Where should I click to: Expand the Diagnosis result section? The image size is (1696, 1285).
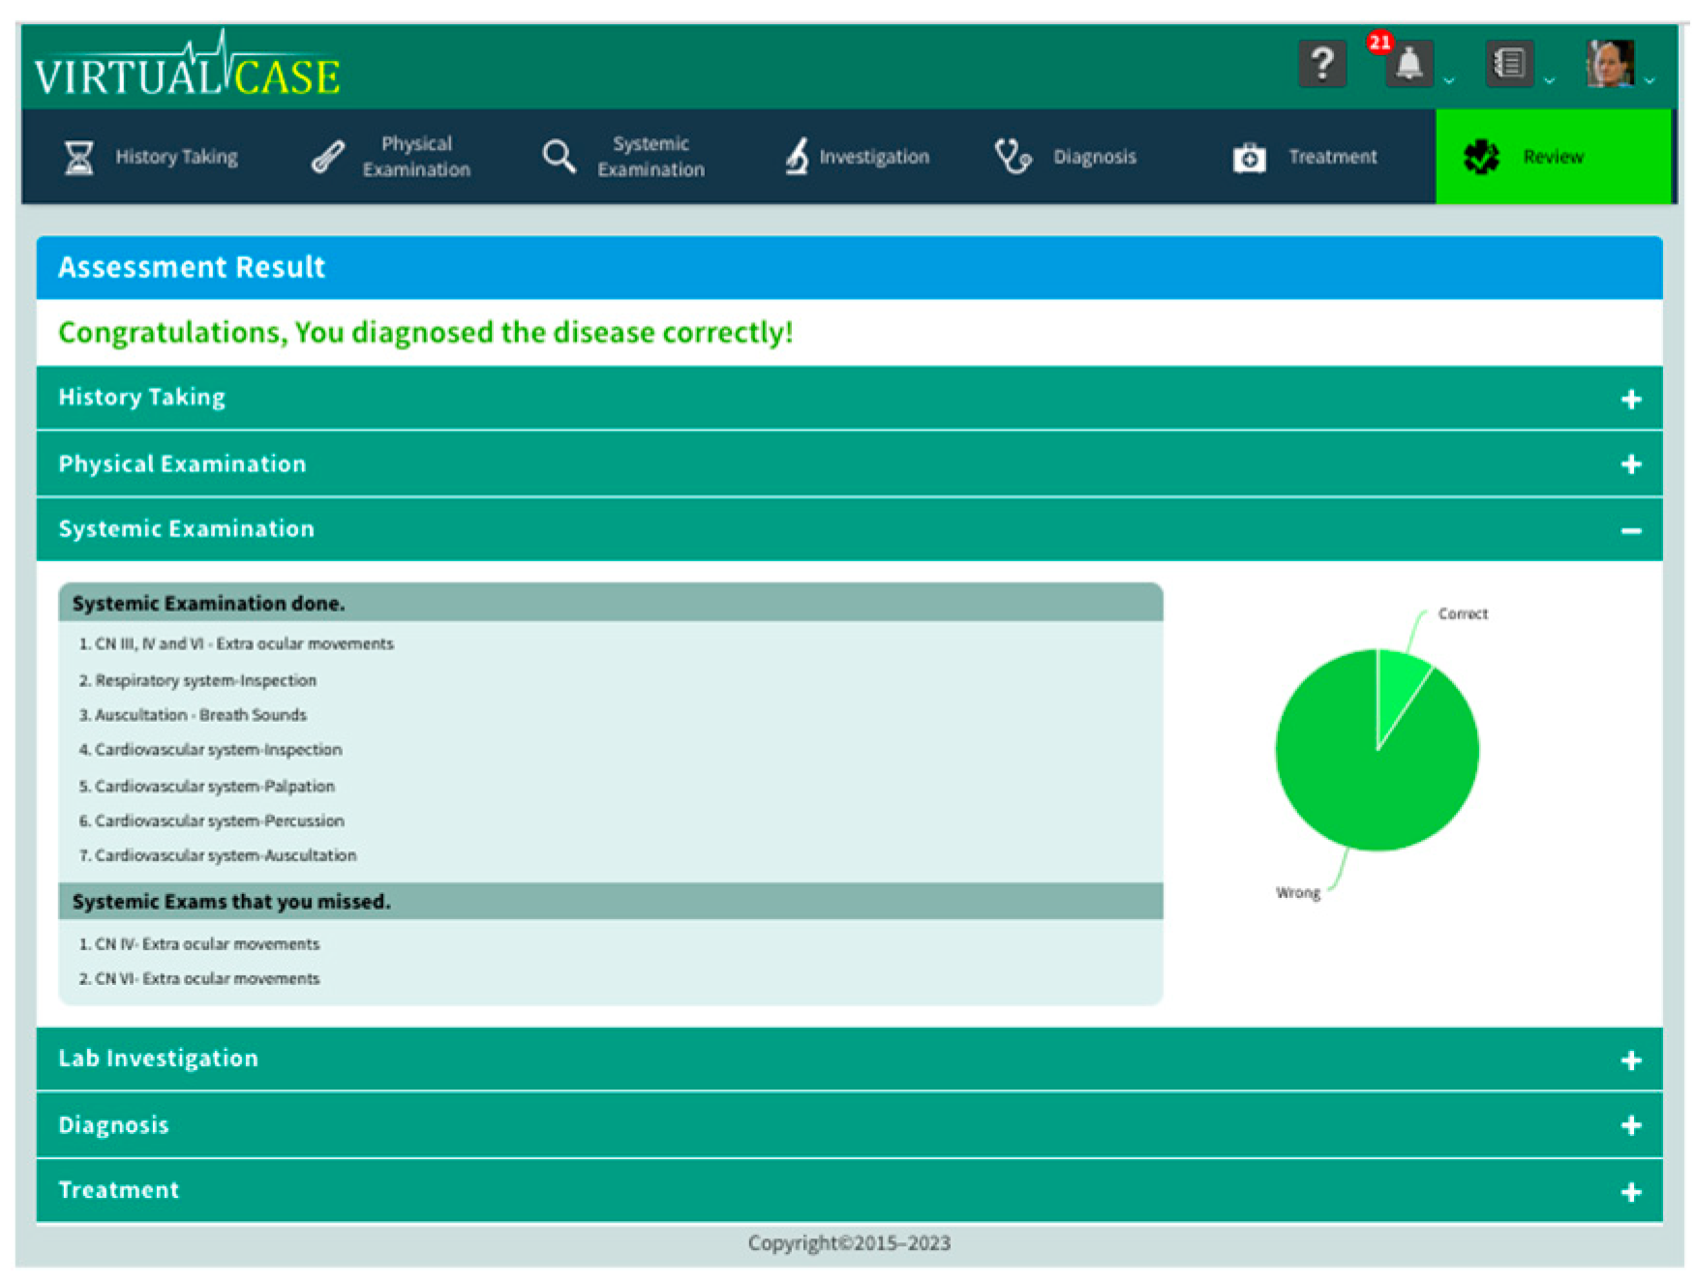[x=1630, y=1125]
